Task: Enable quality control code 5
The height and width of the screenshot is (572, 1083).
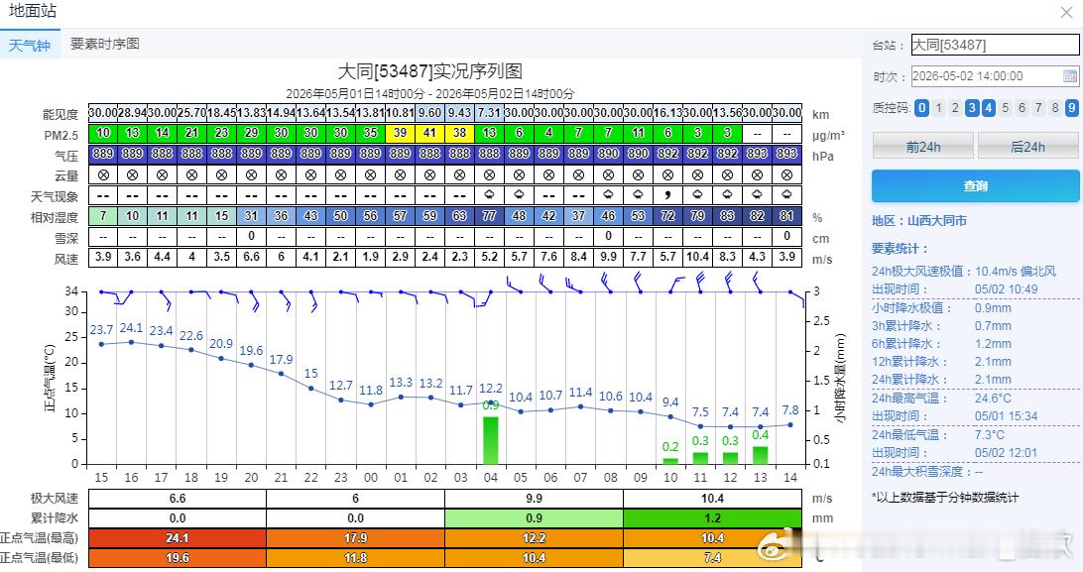Action: tap(1005, 108)
